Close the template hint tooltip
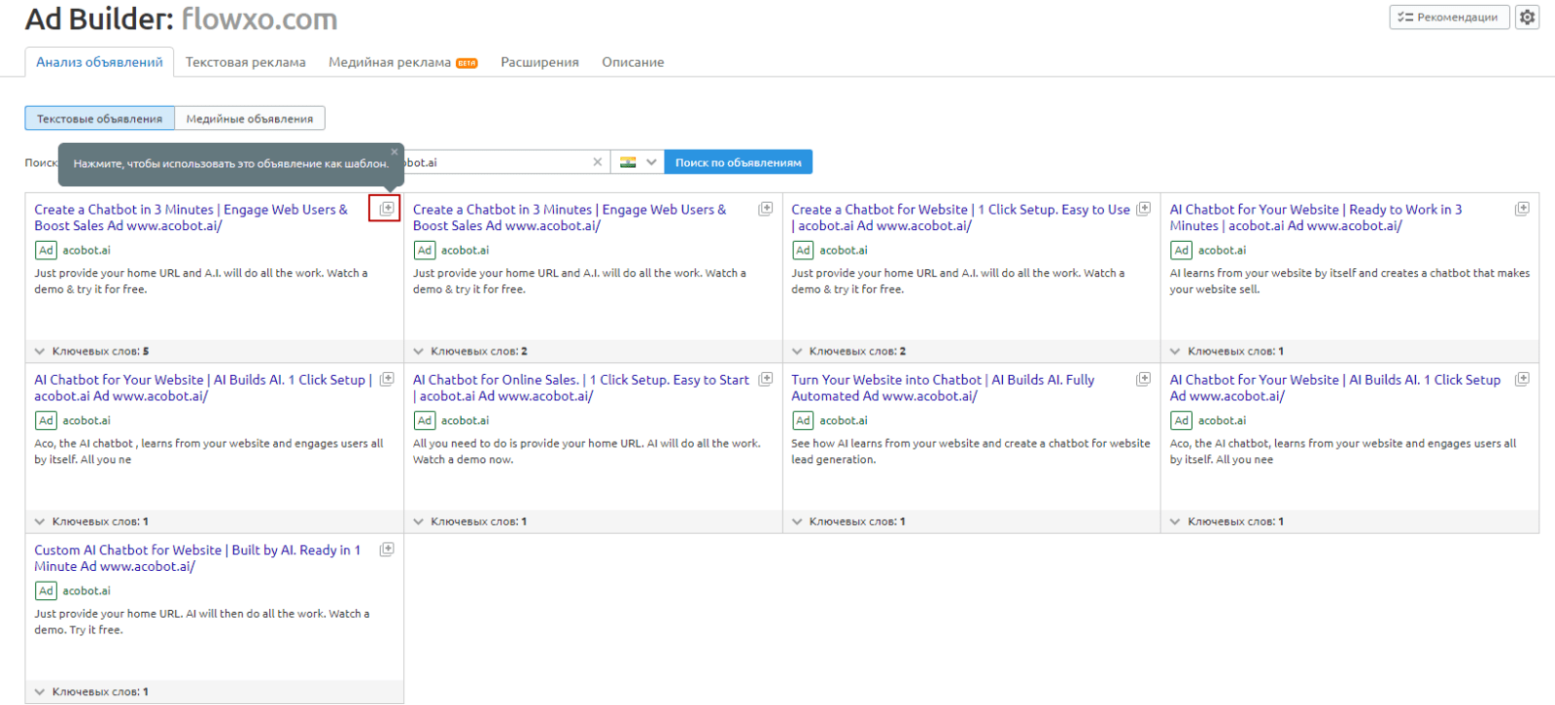 [x=395, y=151]
